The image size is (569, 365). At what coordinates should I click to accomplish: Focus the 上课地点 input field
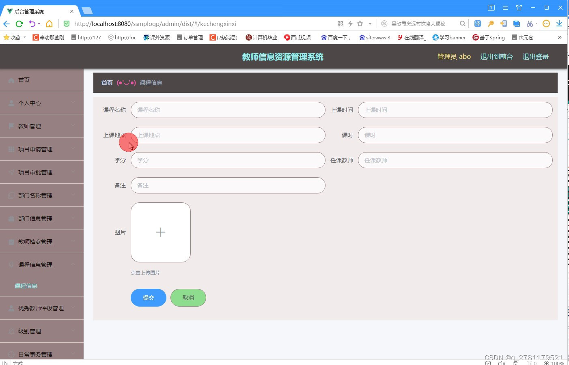coord(228,135)
